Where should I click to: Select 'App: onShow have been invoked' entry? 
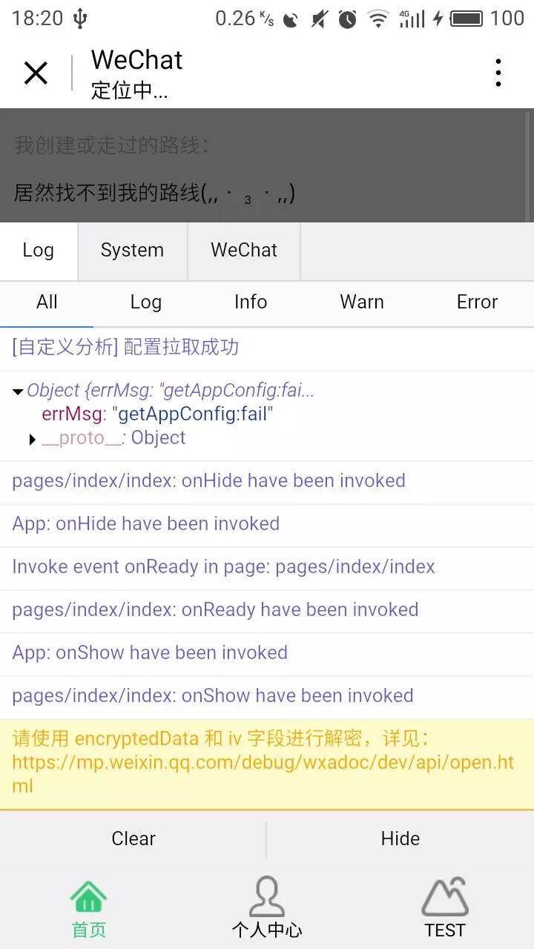tap(267, 654)
